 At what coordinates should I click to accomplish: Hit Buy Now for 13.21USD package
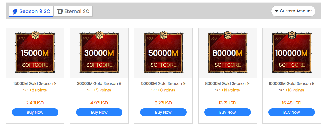228,112
